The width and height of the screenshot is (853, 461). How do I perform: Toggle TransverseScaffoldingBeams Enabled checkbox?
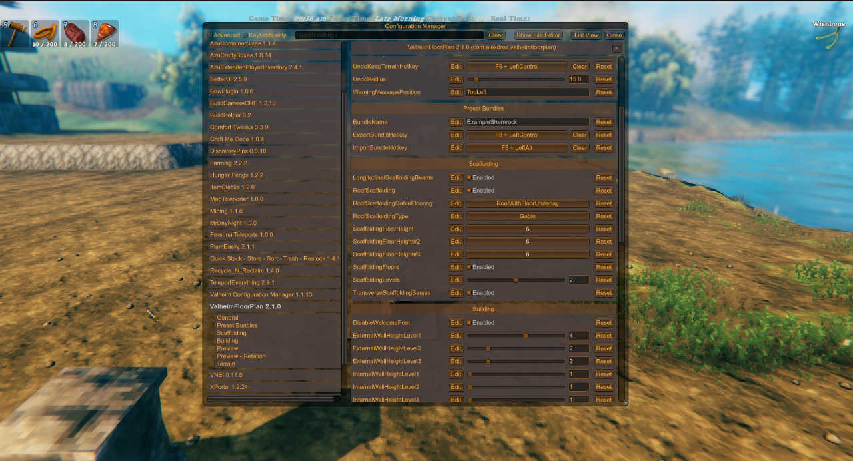[468, 293]
